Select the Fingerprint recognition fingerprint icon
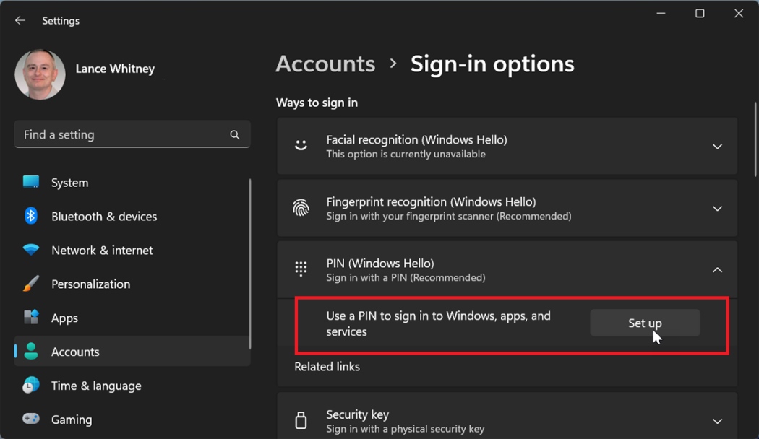 tap(301, 208)
